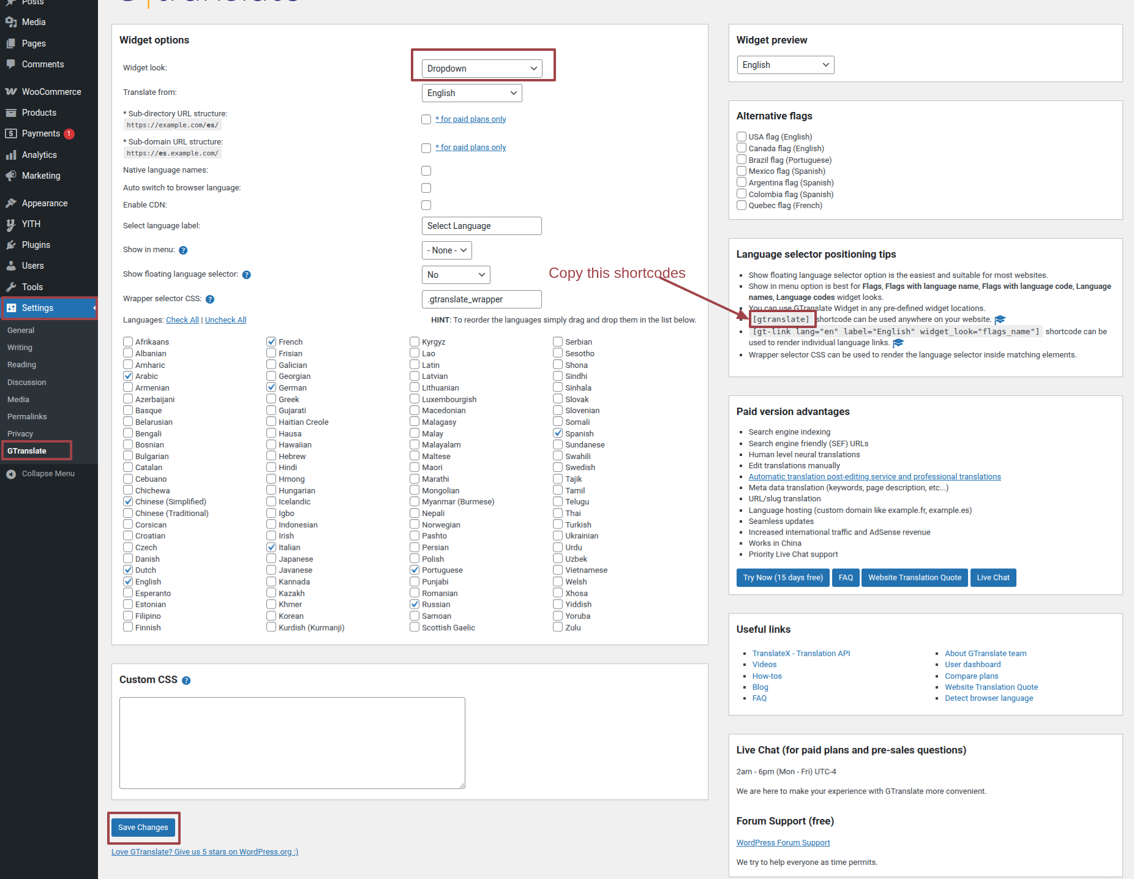Viewport: 1134px width, 879px height.
Task: Go to the Appearance menu
Action: click(45, 203)
